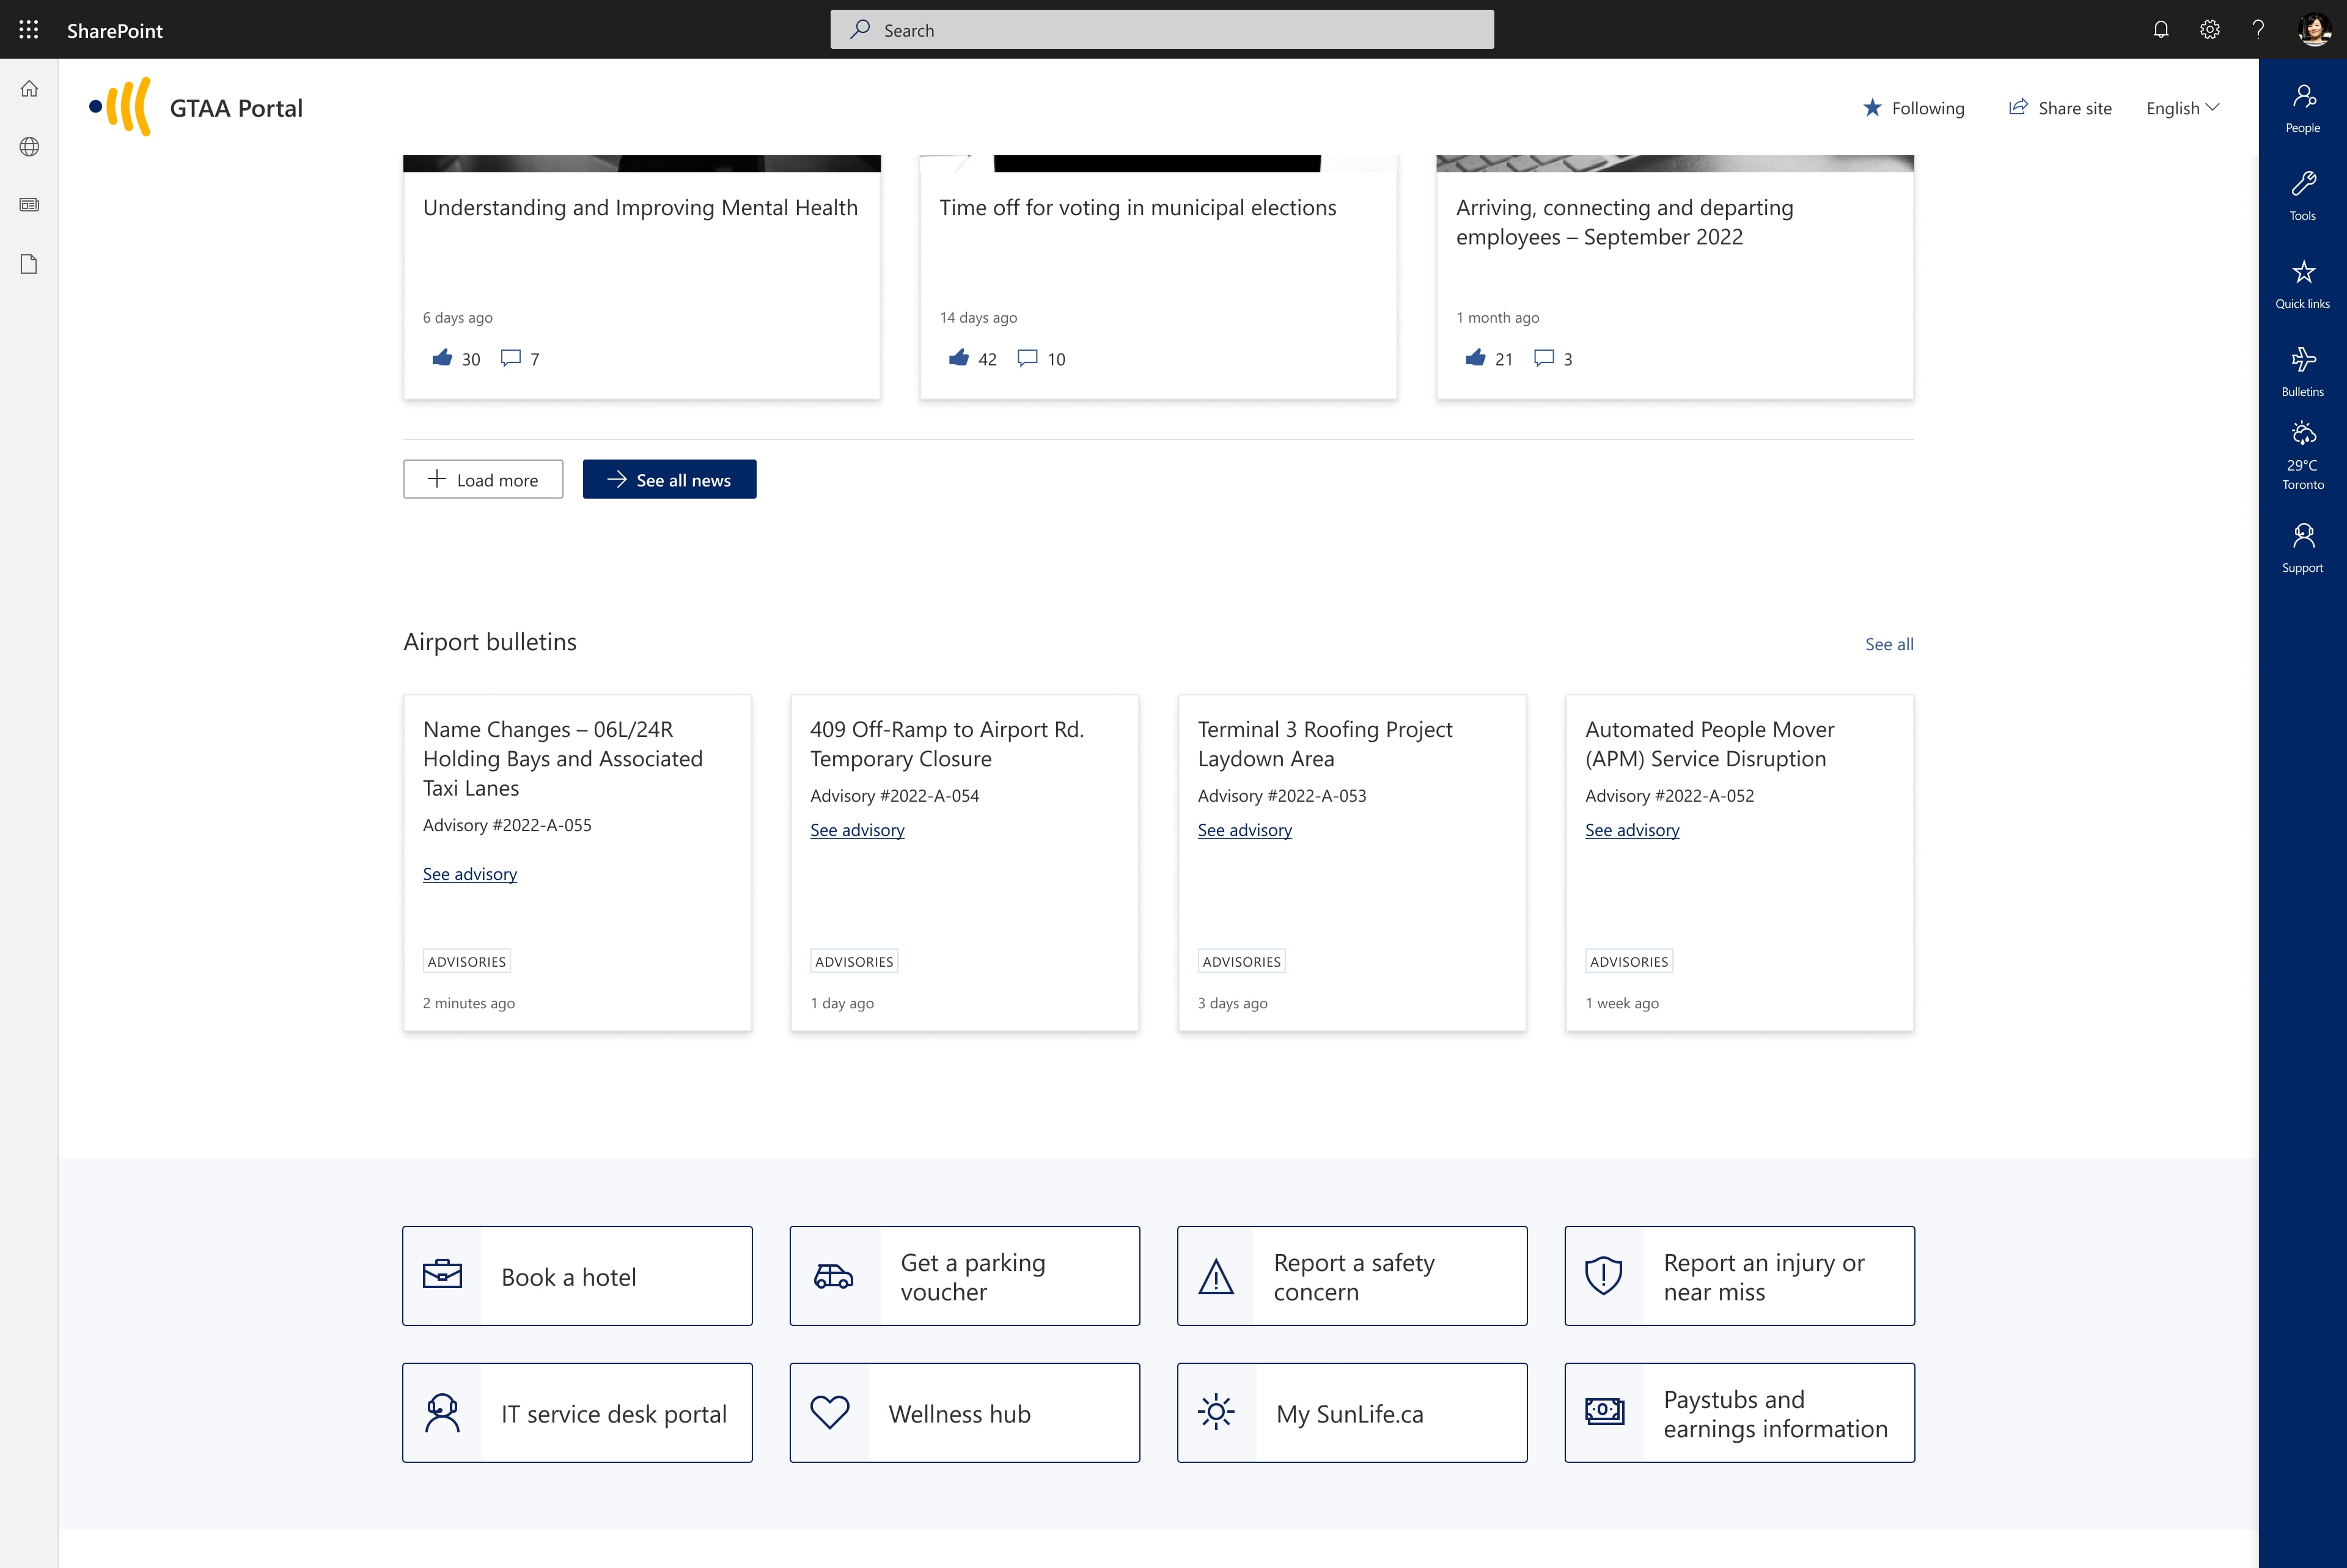Toggle Following status for GTAA Portal

tap(1913, 107)
